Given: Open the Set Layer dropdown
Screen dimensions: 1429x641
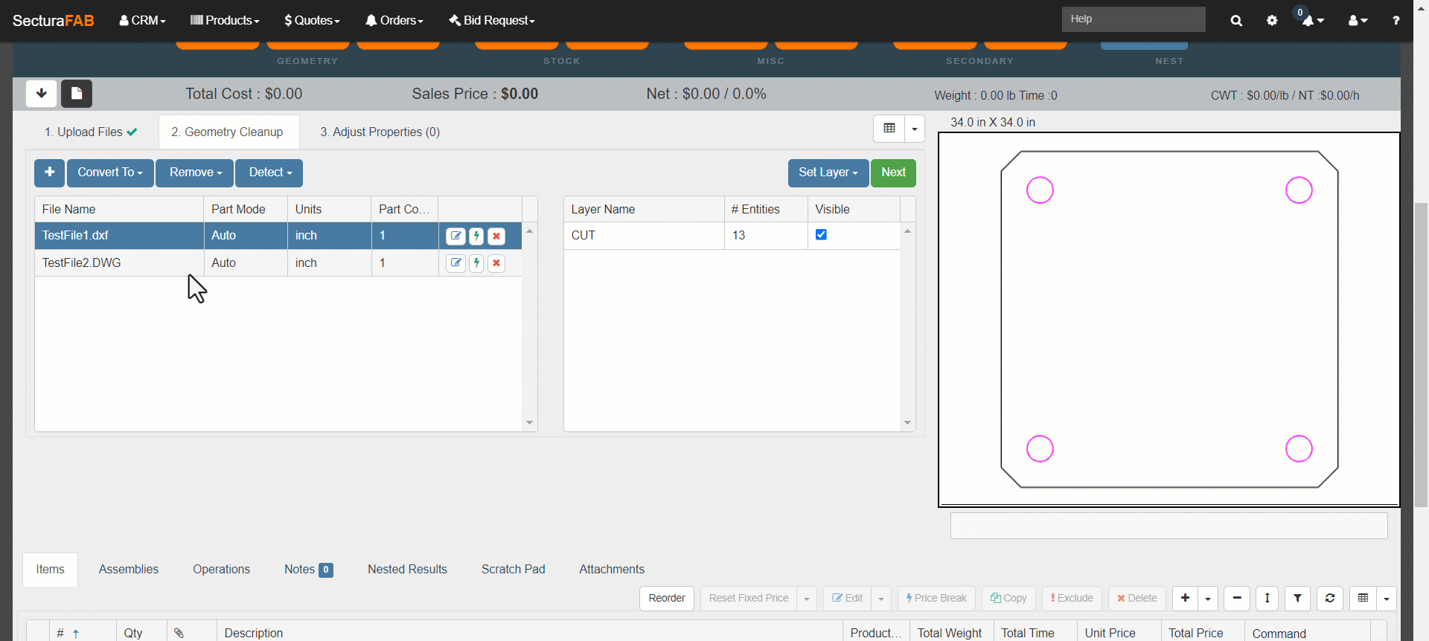Looking at the screenshot, I should [x=828, y=173].
